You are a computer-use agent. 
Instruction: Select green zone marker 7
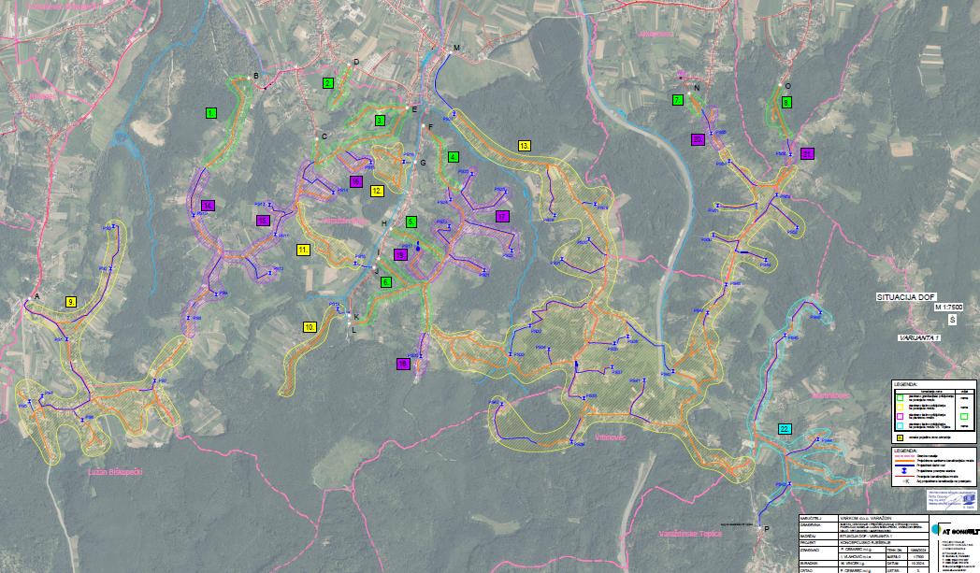click(x=678, y=100)
